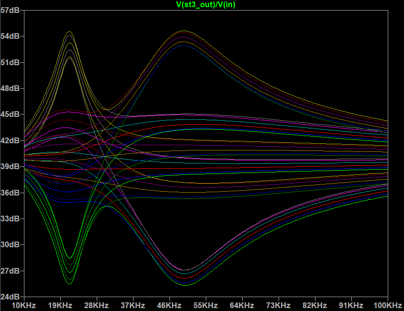Click the 48dB gain axis label
The image size is (404, 311).
[x=11, y=89]
